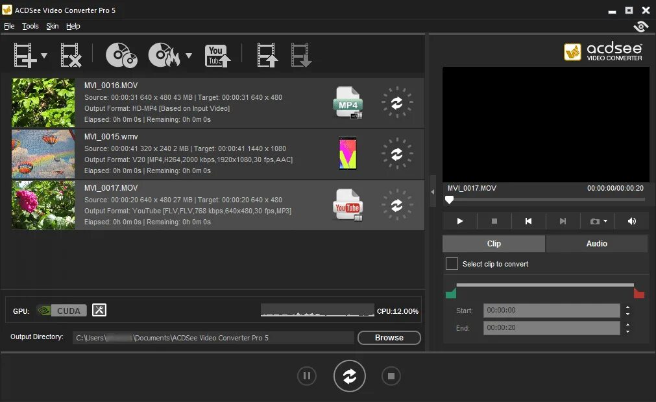Click the Rip DVD discs icon

point(121,55)
